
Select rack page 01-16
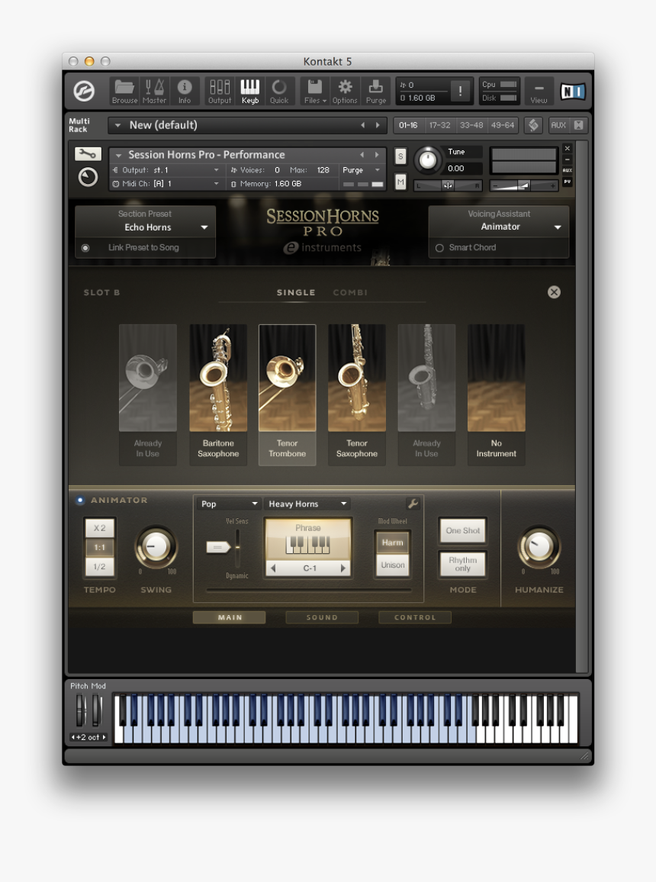[x=408, y=125]
